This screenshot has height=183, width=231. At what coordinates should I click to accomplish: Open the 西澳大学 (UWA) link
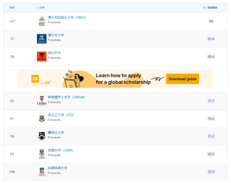(61, 150)
